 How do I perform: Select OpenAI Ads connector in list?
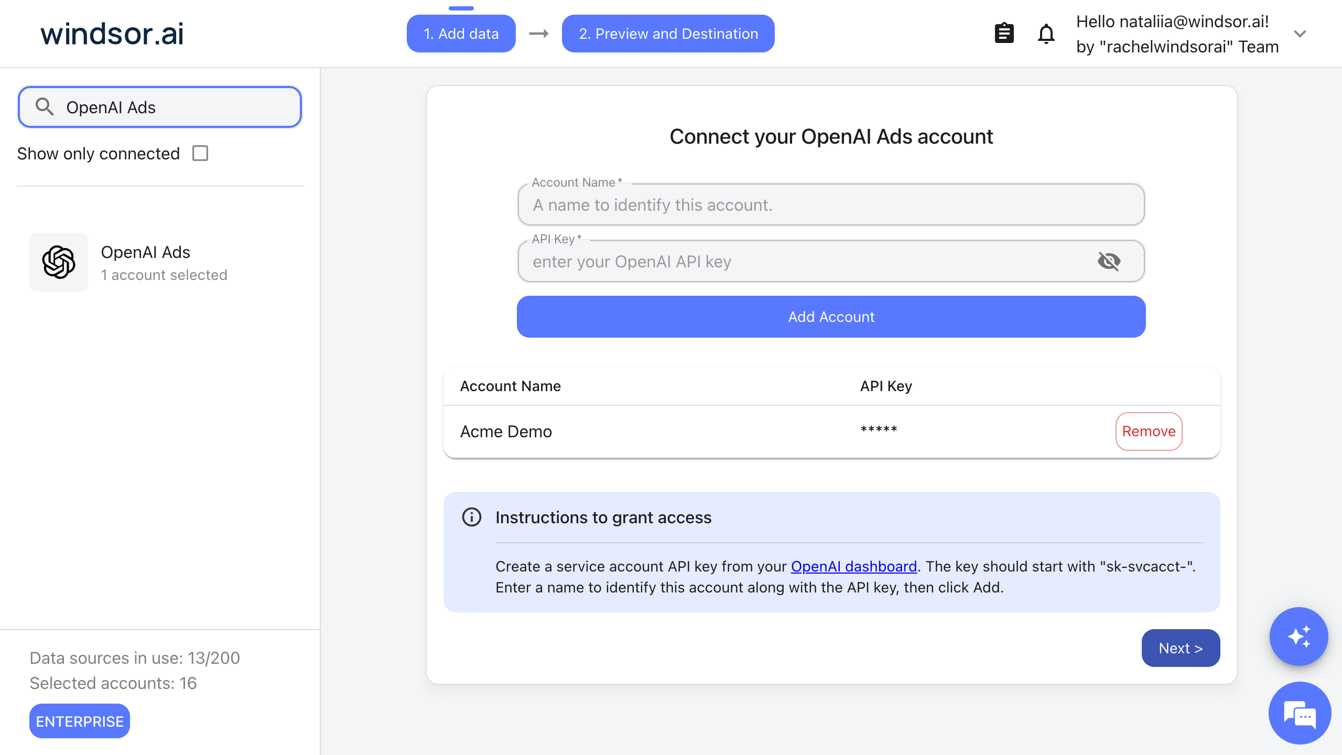tap(160, 262)
